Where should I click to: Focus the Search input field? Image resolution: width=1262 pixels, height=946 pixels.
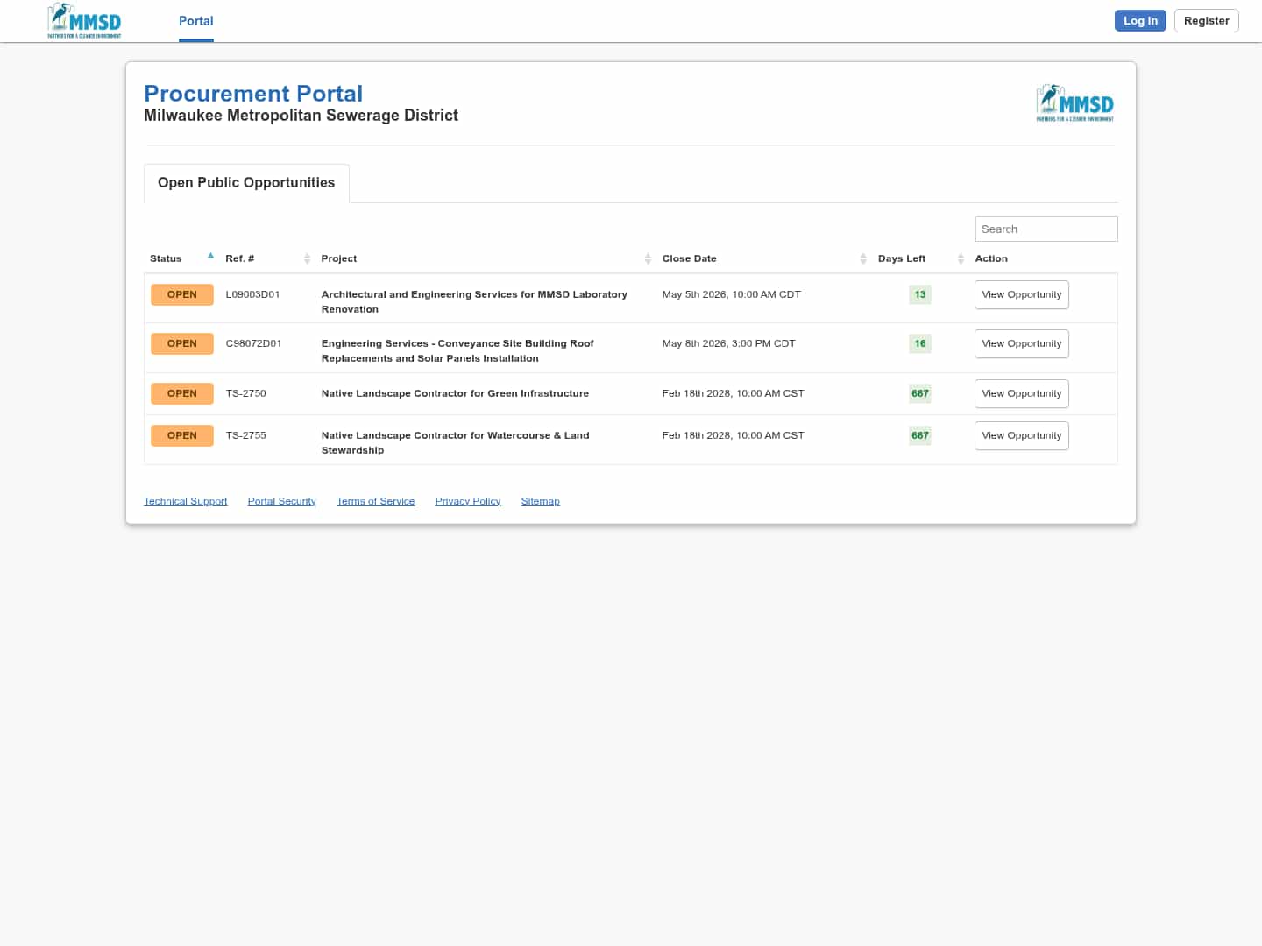pos(1046,229)
